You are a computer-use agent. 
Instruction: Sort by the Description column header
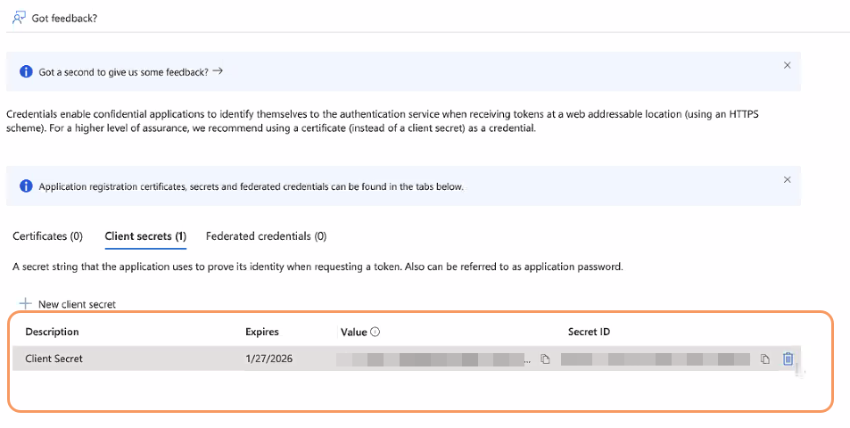click(52, 332)
